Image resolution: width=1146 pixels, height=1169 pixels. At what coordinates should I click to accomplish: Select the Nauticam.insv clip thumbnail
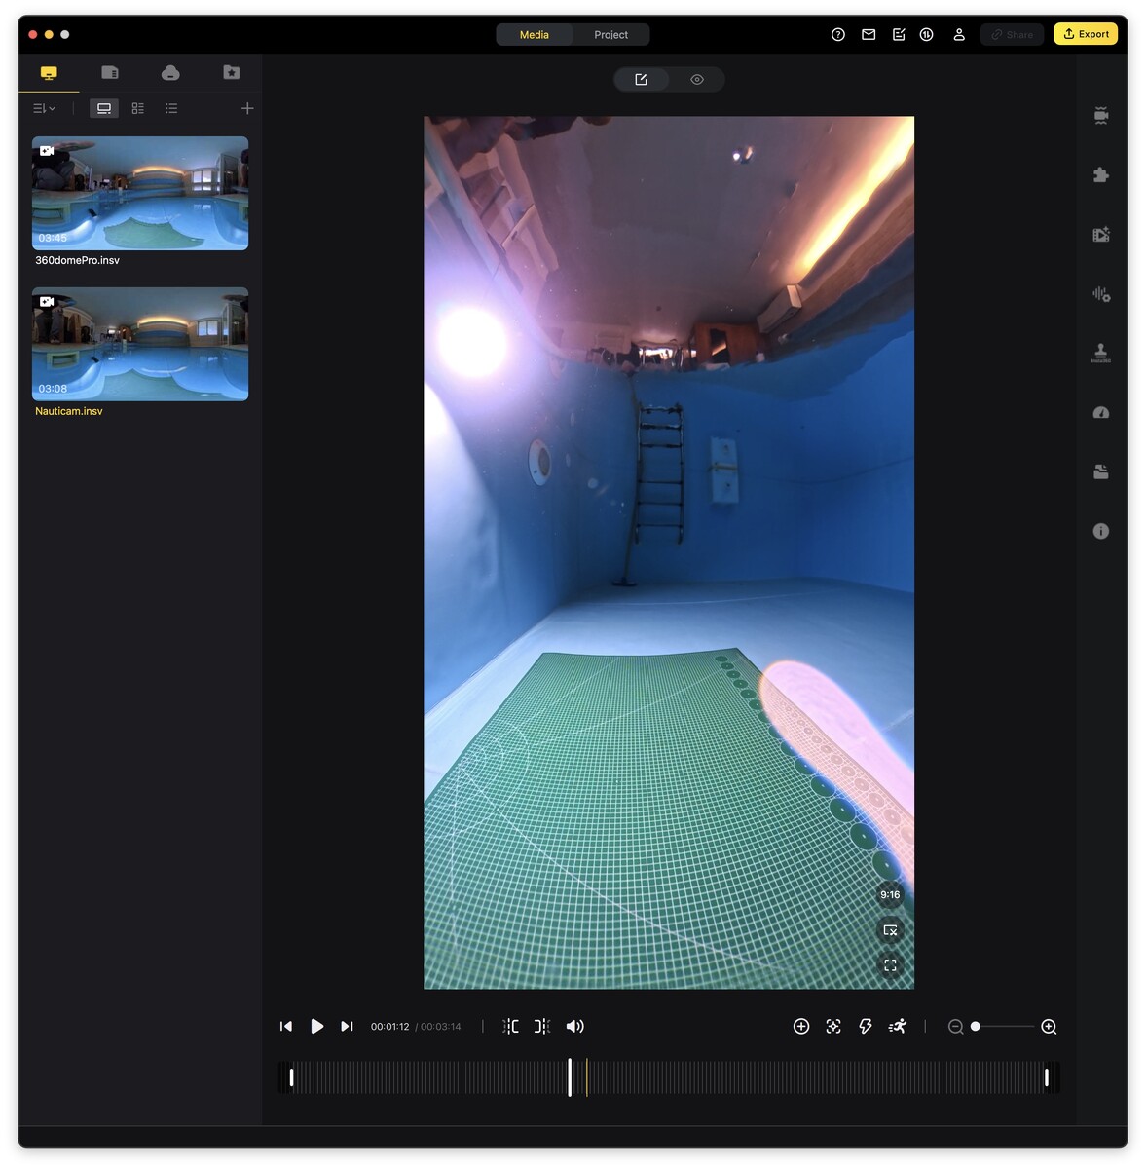pyautogui.click(x=139, y=344)
